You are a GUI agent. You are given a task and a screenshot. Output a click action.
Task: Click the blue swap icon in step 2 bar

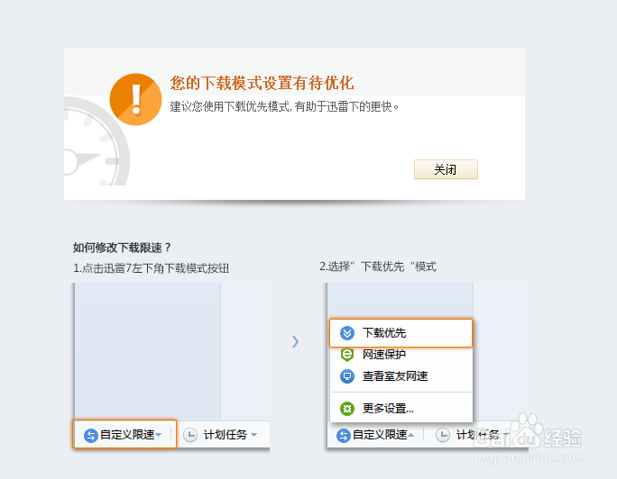coord(343,435)
